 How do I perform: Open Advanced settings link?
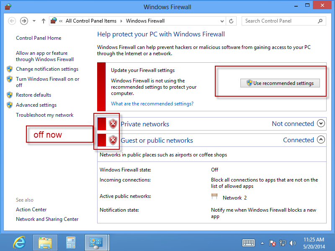pos(36,105)
